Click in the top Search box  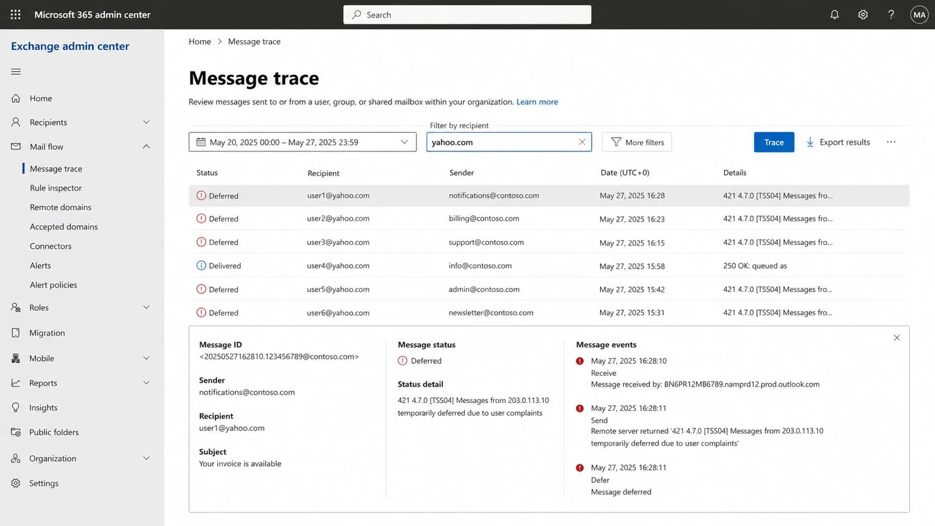pyautogui.click(x=467, y=15)
